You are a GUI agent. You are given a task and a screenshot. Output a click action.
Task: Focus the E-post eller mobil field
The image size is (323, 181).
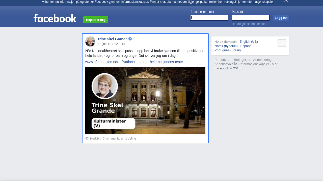tap(209, 18)
